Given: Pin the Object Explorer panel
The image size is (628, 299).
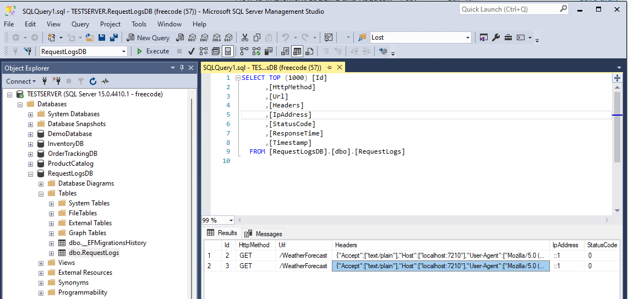Looking at the screenshot, I should 182,68.
